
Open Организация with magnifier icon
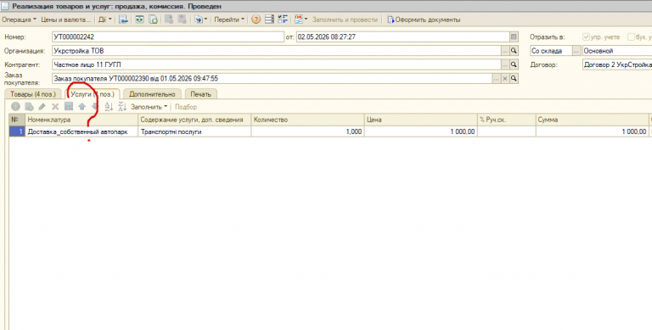click(514, 51)
